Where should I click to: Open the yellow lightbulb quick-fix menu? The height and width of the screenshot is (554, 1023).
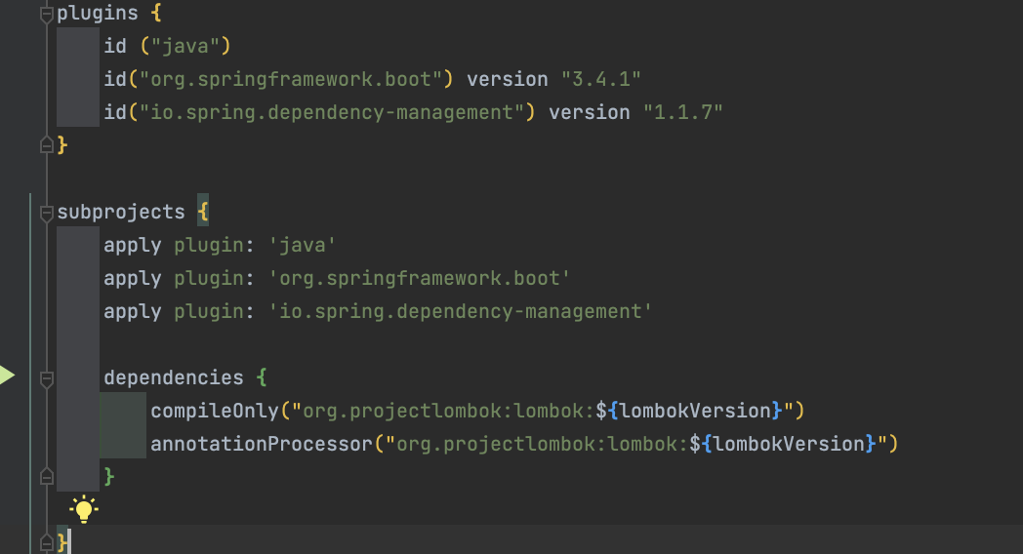point(84,508)
